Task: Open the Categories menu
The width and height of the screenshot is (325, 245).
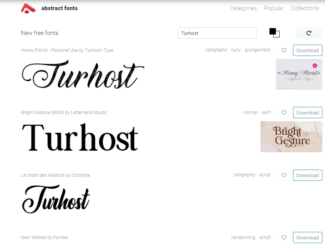Action: point(243,8)
